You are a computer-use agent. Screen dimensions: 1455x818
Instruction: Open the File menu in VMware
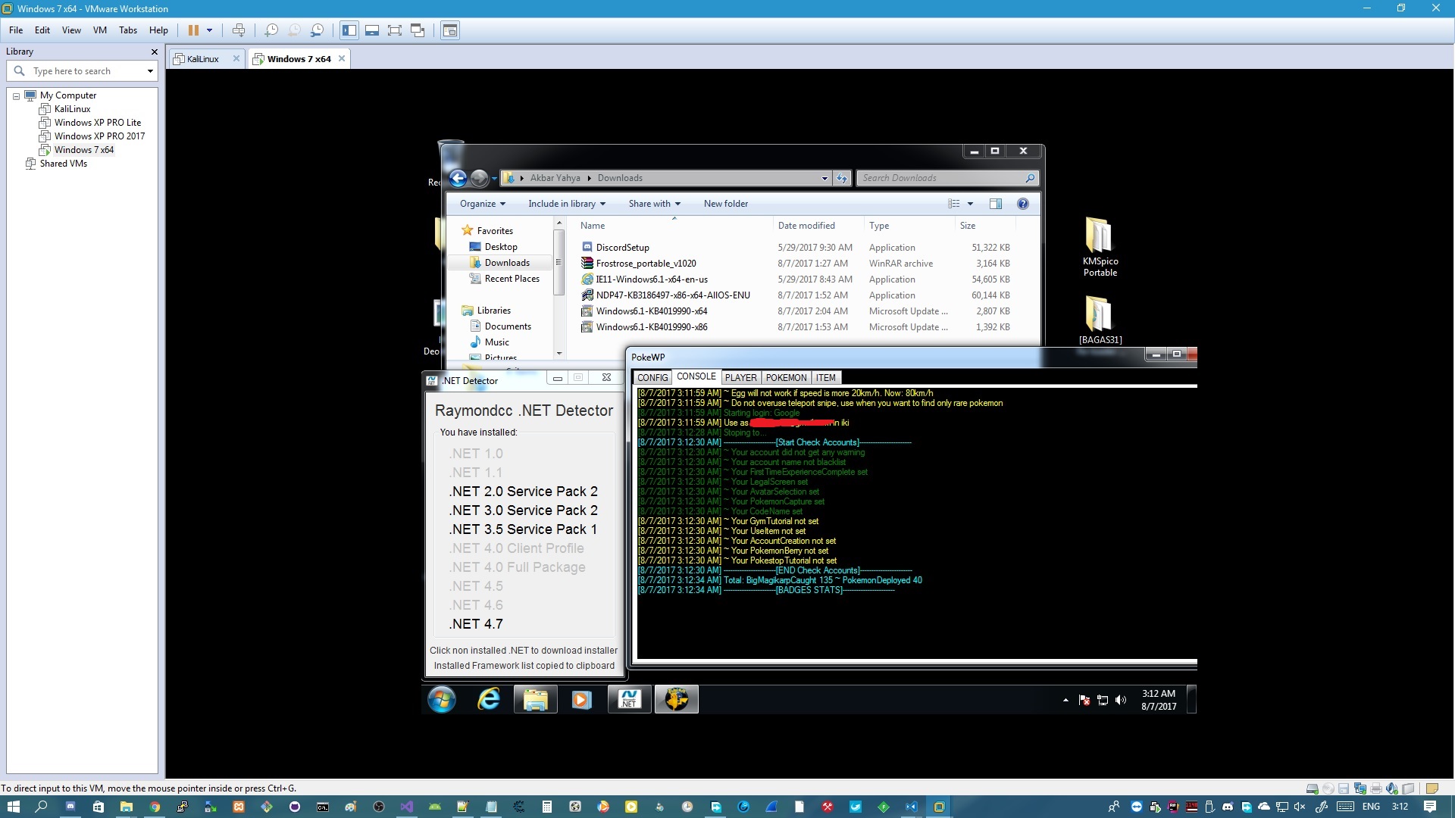pyautogui.click(x=16, y=30)
